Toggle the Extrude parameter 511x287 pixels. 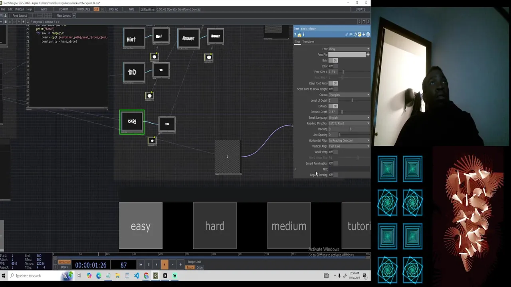click(333, 106)
